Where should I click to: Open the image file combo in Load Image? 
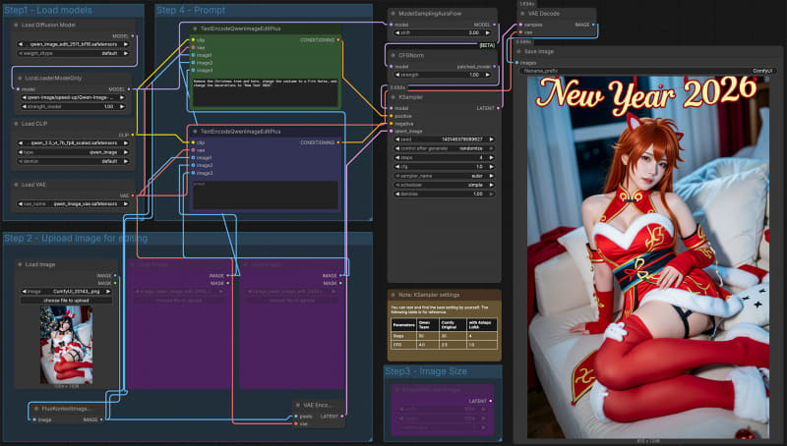coord(66,291)
